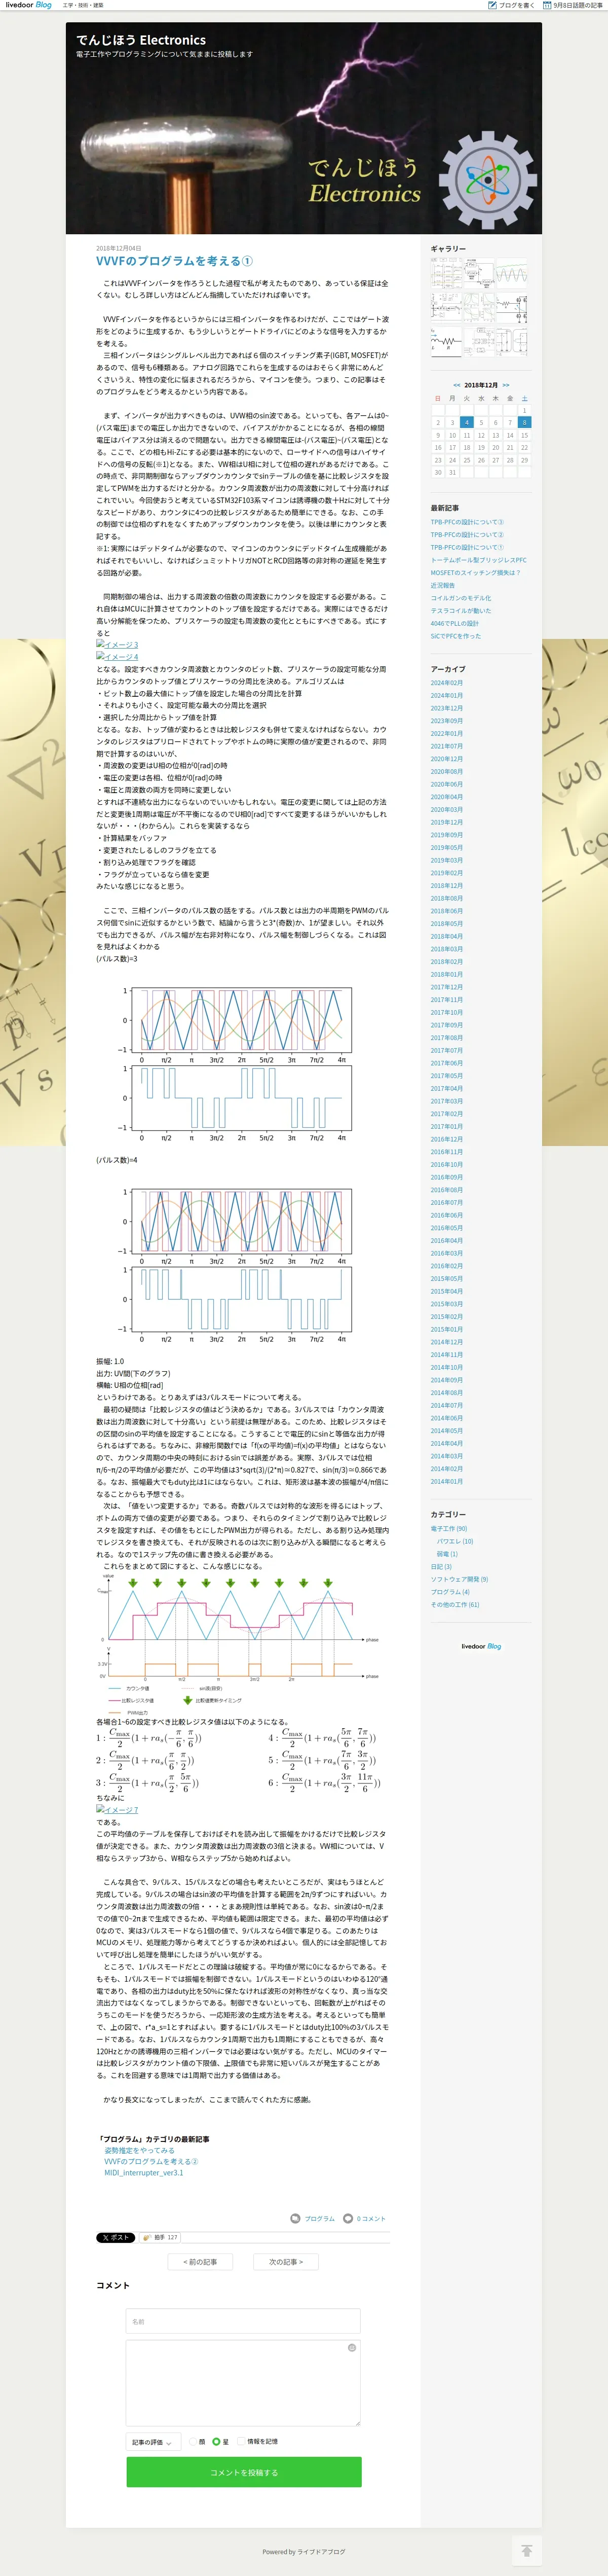Select the 星 radio button
608x2576 pixels.
point(217,2442)
